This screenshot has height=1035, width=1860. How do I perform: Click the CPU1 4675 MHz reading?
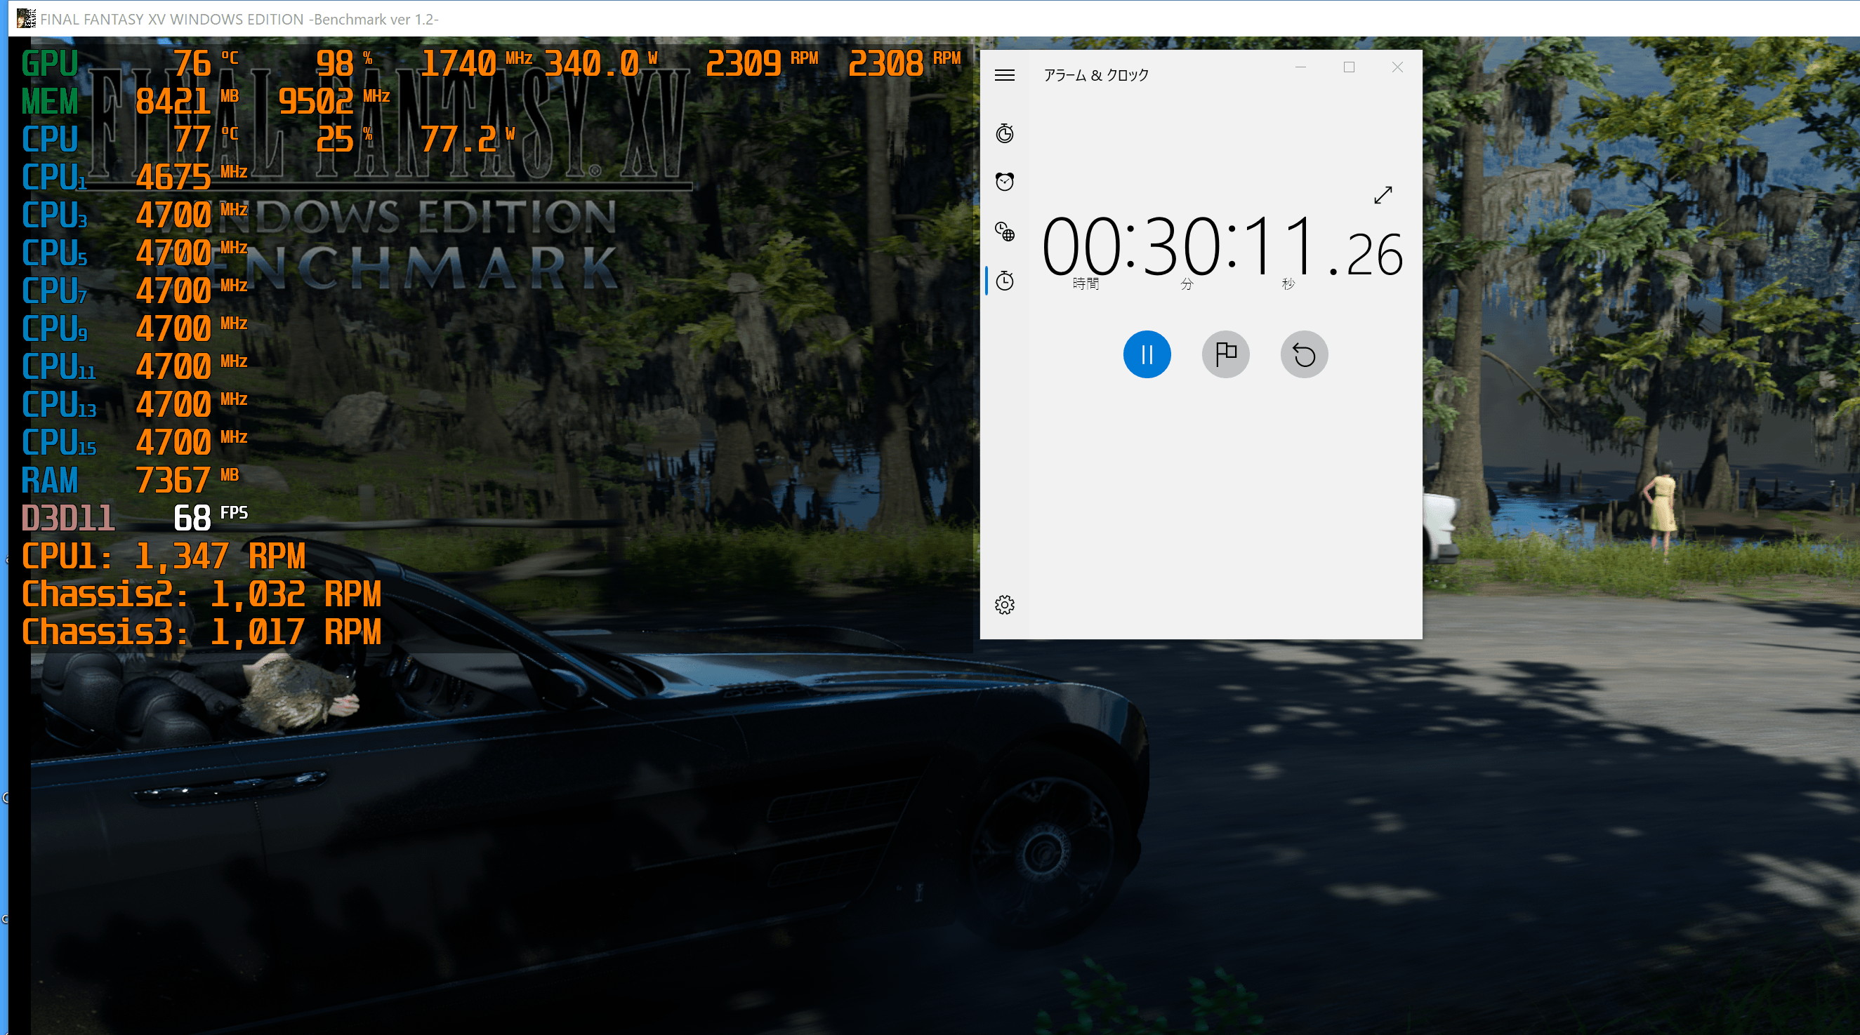pyautogui.click(x=192, y=177)
